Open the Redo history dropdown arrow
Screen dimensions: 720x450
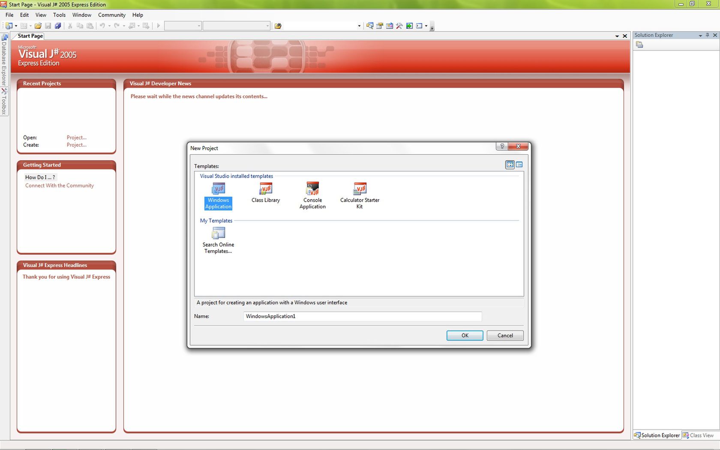click(124, 26)
